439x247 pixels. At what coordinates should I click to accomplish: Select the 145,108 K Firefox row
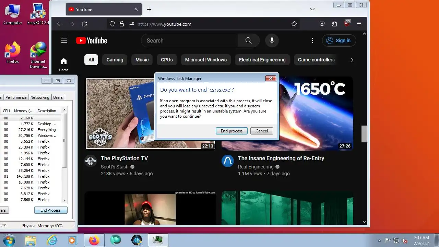tap(31, 176)
